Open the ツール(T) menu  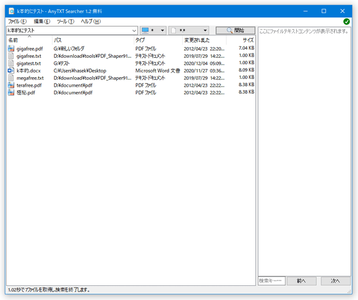coord(65,21)
